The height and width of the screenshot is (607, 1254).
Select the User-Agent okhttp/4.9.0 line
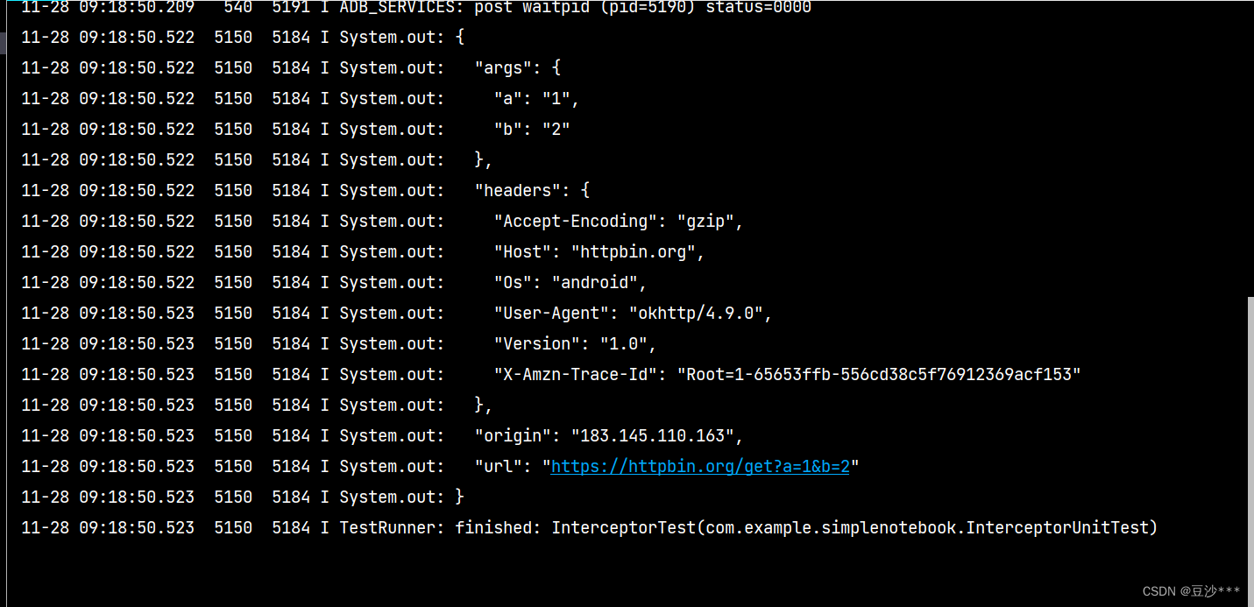coord(631,312)
